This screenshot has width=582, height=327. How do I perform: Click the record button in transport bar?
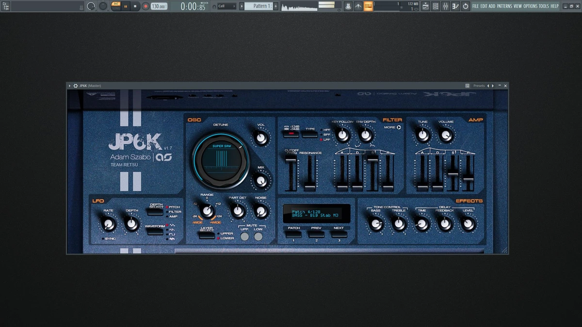click(x=145, y=6)
